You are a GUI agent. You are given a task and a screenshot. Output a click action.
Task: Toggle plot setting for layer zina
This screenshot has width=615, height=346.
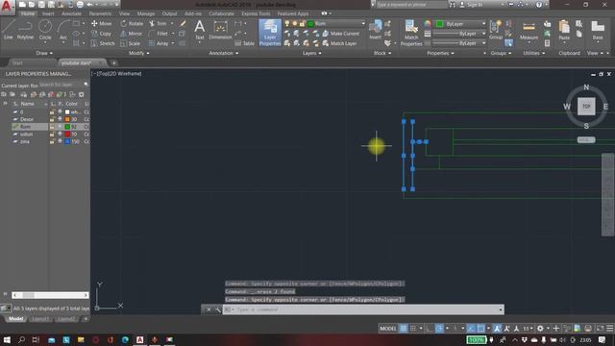(60, 141)
